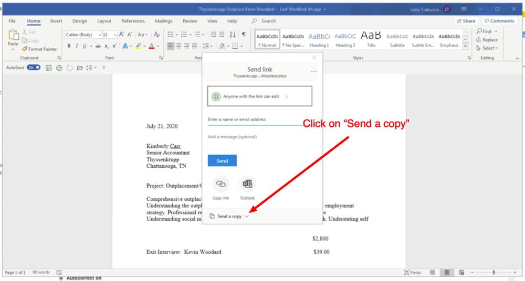The height and width of the screenshot is (281, 525).
Task: Expand the Send a copy chevron
Action: click(247, 217)
